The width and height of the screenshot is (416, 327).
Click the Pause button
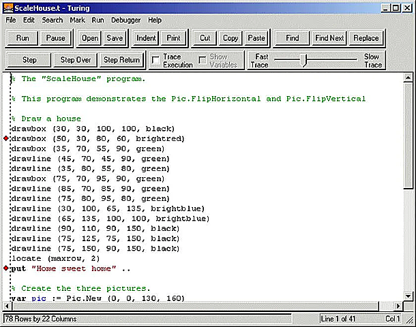click(x=56, y=38)
